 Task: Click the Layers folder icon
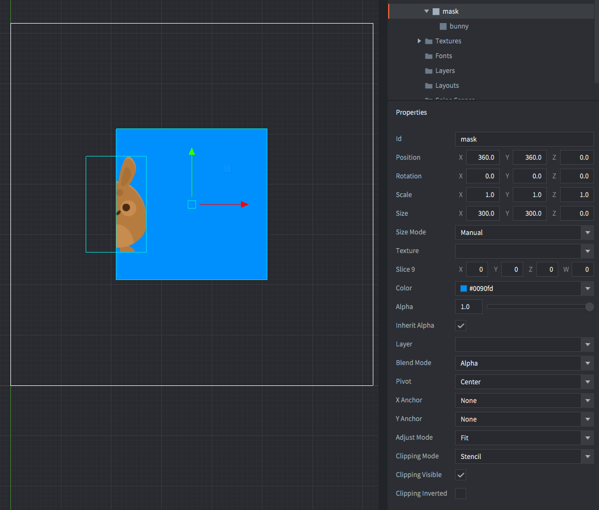429,71
